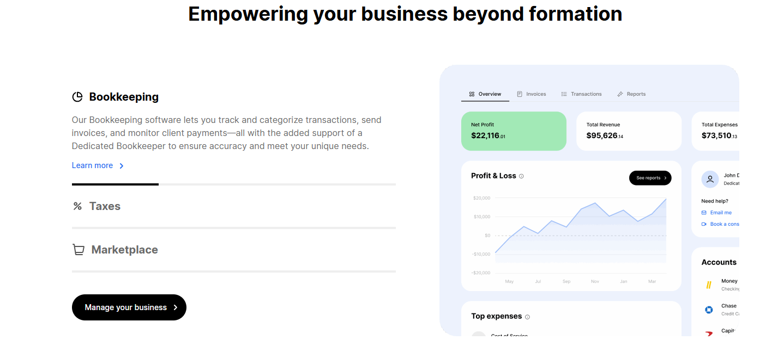Click the Overview grid icon in dashboard
This screenshot has width=784, height=352.
click(472, 94)
